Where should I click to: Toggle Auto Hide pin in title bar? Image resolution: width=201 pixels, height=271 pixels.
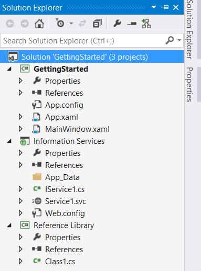click(x=165, y=7)
